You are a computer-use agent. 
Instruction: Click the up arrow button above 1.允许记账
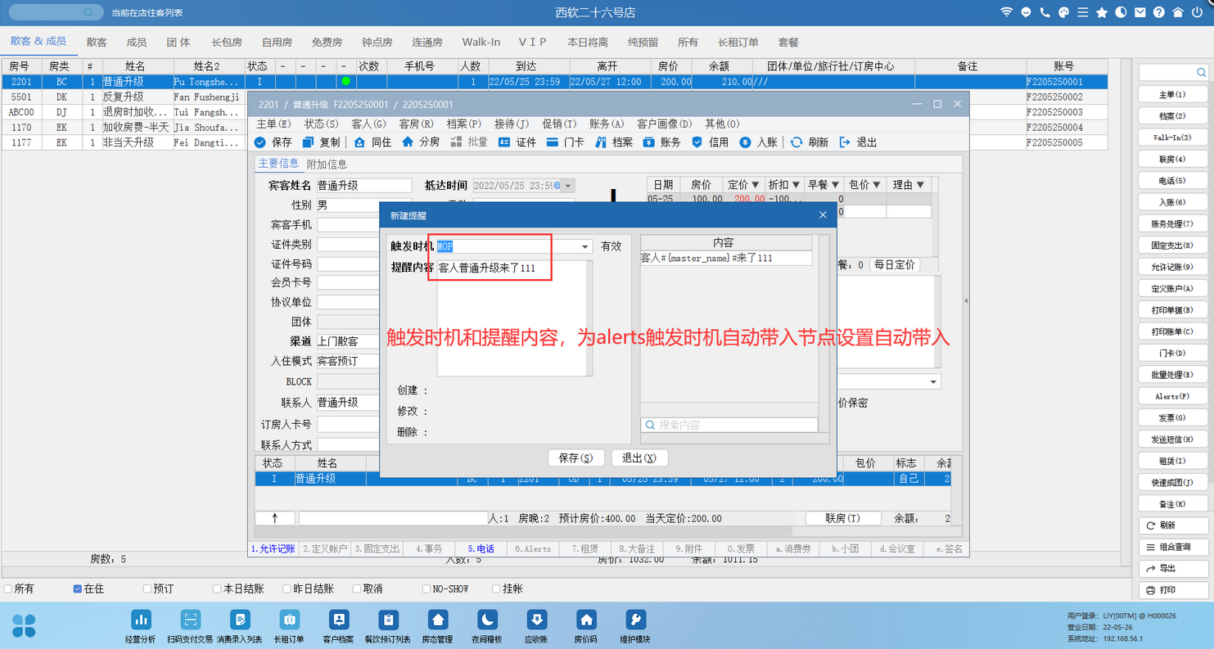(x=275, y=518)
